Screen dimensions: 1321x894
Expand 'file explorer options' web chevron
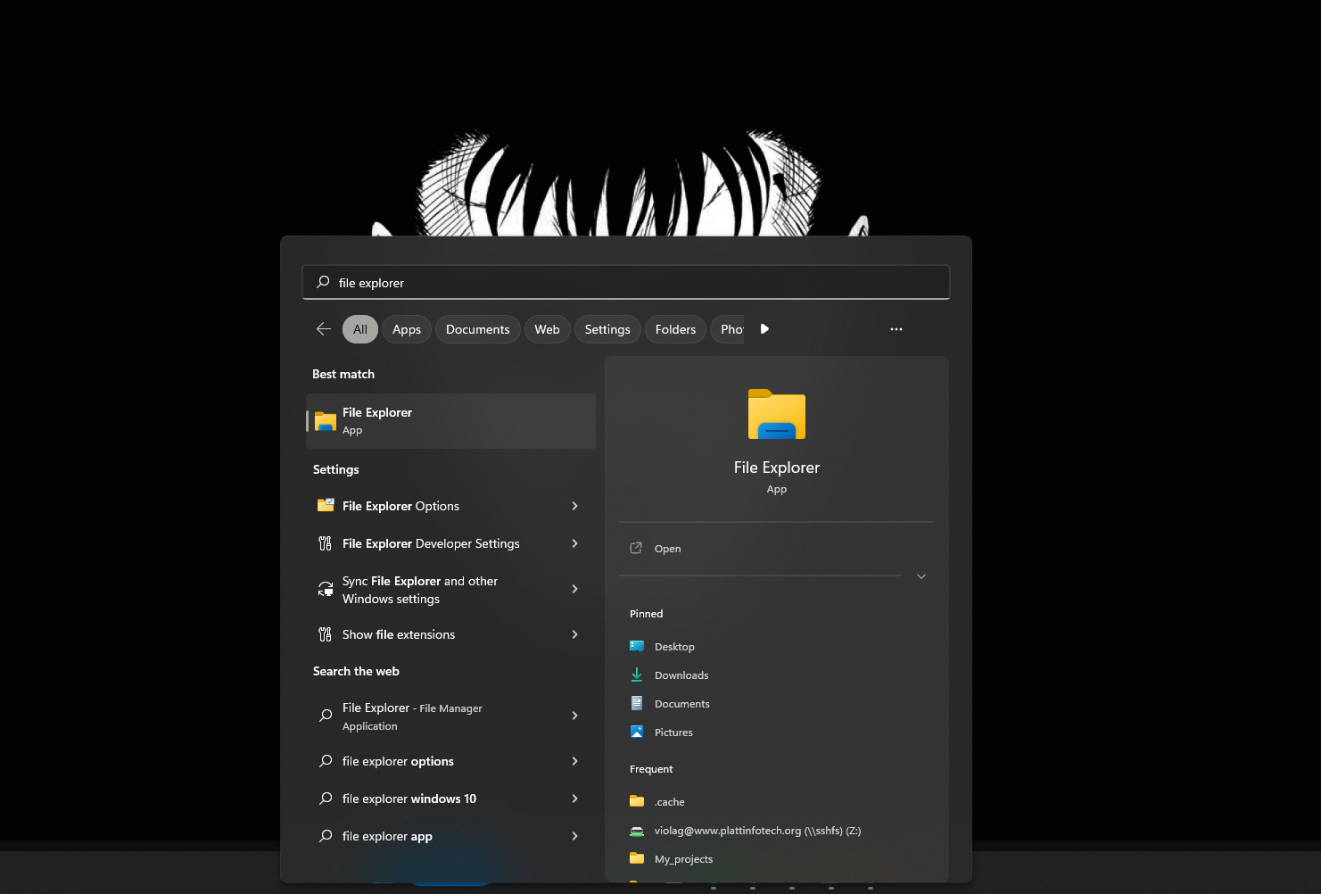[574, 761]
